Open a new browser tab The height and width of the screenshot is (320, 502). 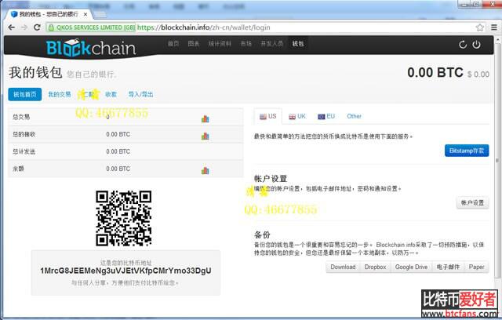(x=100, y=14)
